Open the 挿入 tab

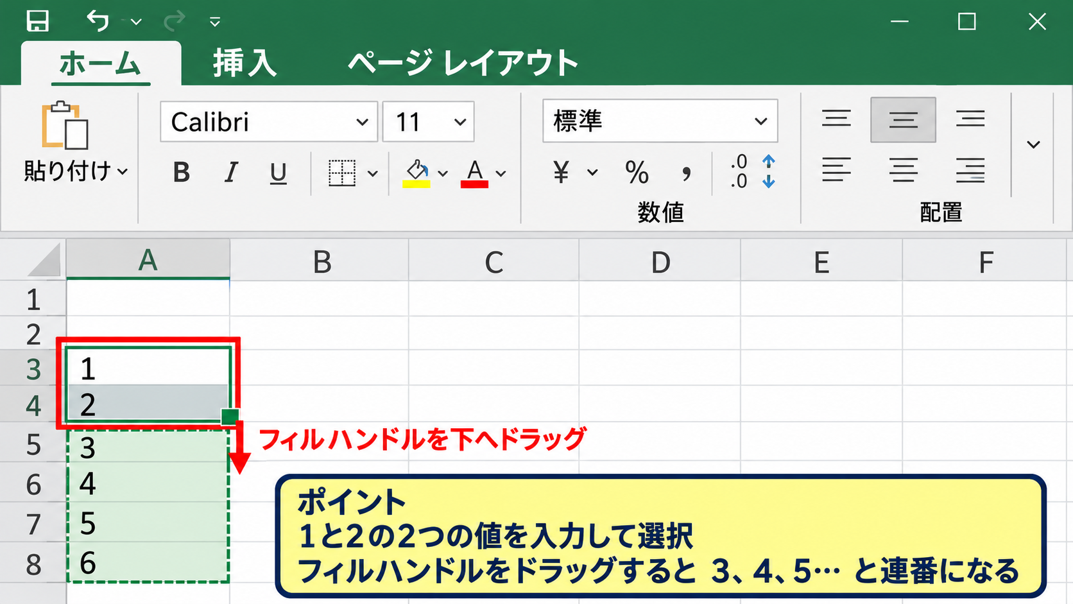[x=245, y=64]
